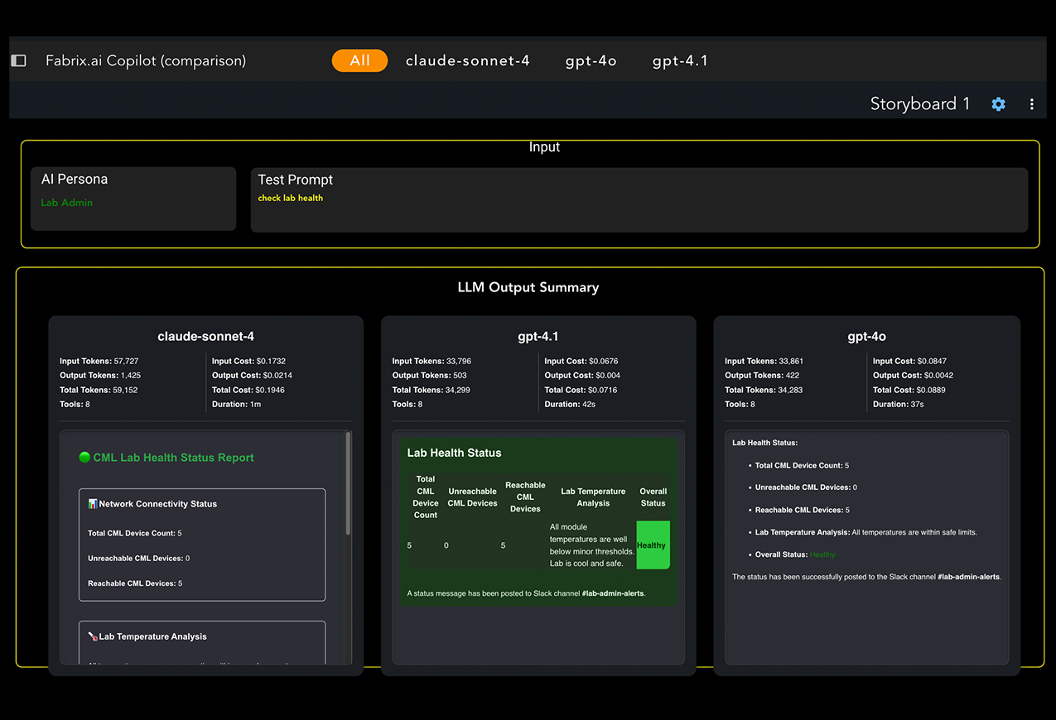Select the orange All tab
Image resolution: width=1056 pixels, height=720 pixels.
359,60
